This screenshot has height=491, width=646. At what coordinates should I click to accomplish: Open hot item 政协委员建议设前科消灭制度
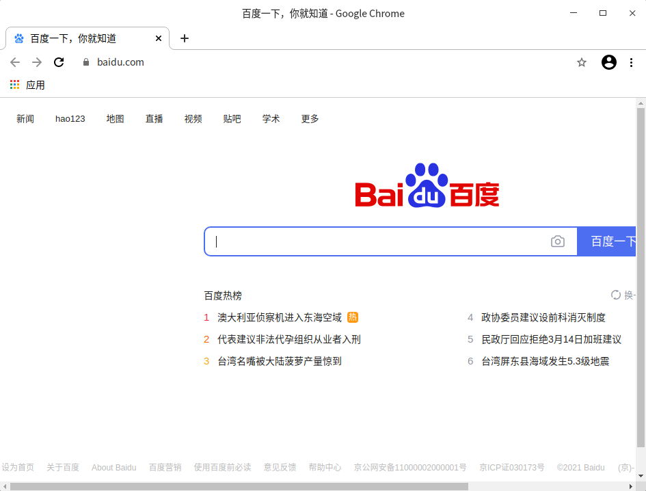click(543, 317)
